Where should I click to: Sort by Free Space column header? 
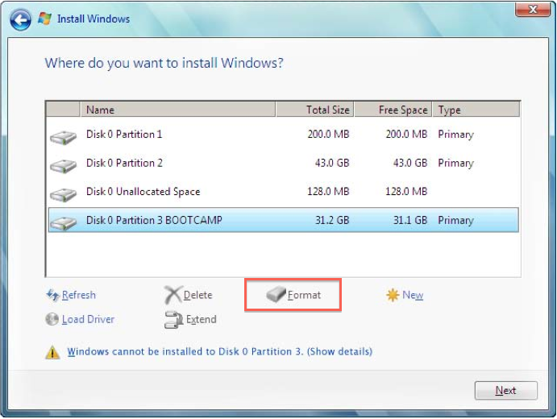click(x=393, y=110)
